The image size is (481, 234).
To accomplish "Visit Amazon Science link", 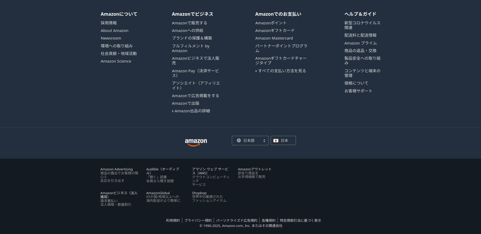I will coord(116,61).
